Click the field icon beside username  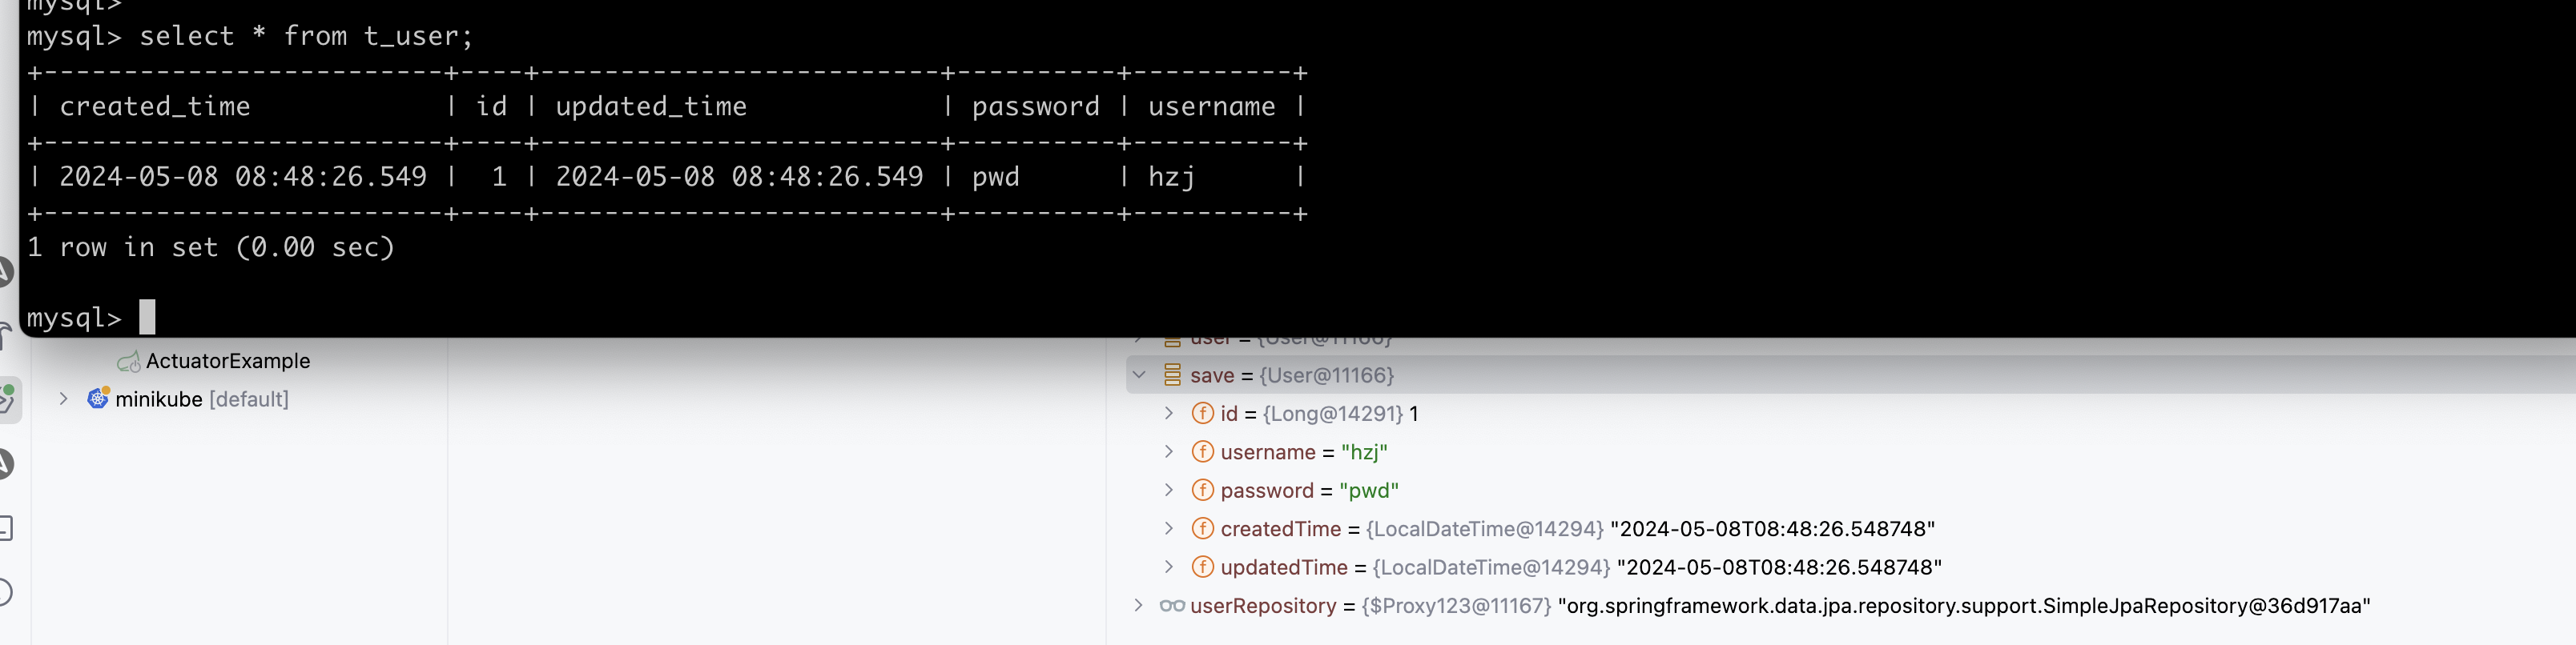point(1202,452)
